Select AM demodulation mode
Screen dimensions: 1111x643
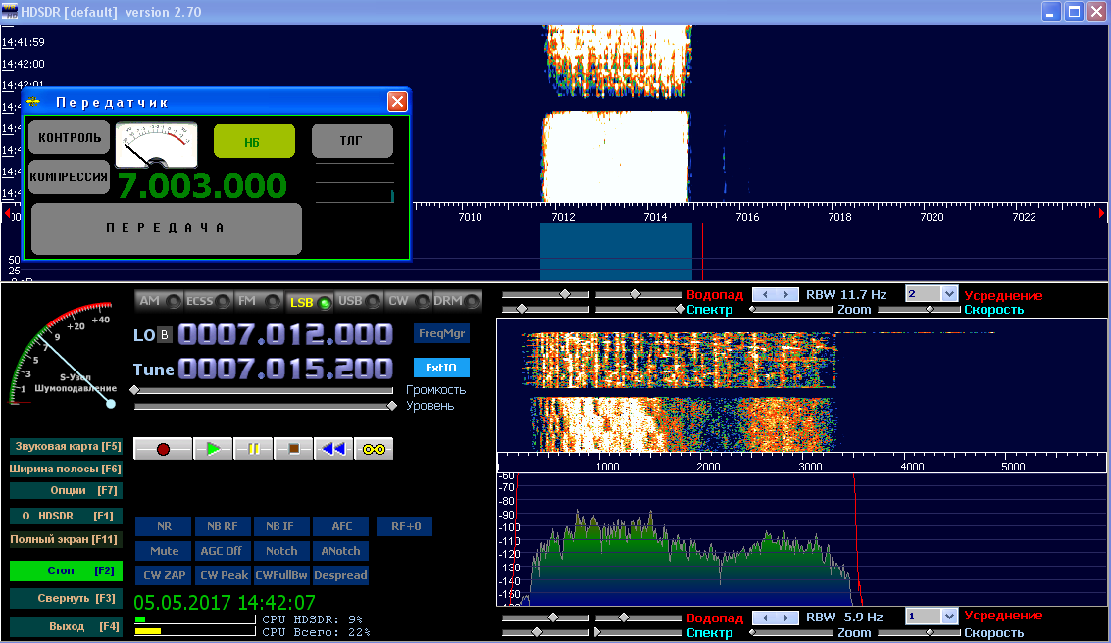(x=159, y=301)
